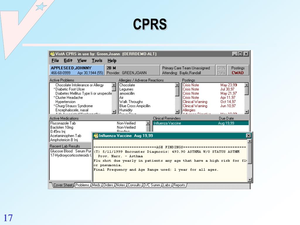The image size is (300, 225).
Task: Open the Meds tab
Action: [x=96, y=185]
